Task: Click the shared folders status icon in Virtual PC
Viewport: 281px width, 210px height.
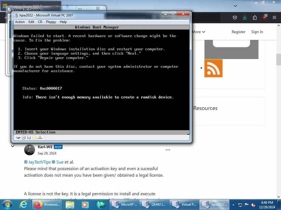Action: [x=35, y=138]
